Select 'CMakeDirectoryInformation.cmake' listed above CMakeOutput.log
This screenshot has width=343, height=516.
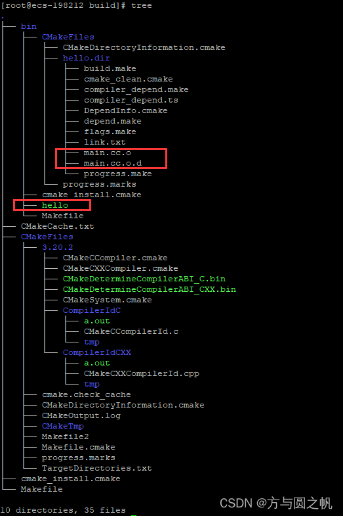pyautogui.click(x=123, y=406)
